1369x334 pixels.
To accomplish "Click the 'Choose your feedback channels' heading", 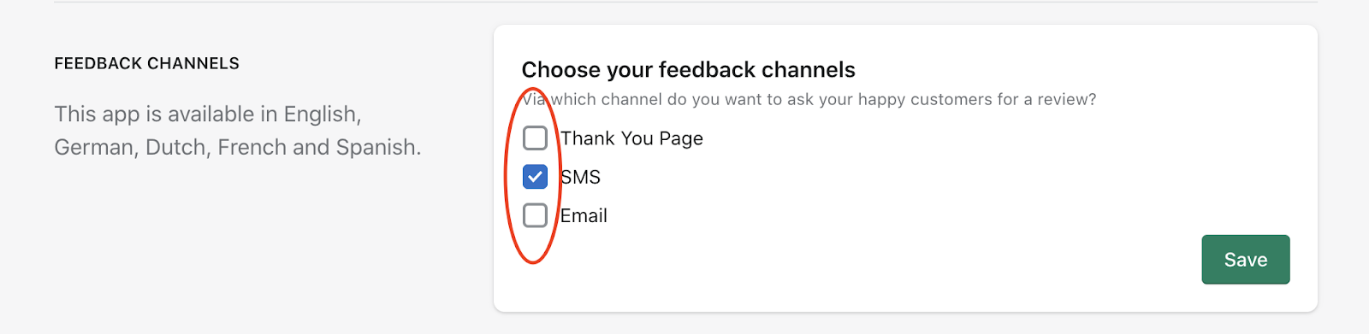I will pyautogui.click(x=689, y=69).
